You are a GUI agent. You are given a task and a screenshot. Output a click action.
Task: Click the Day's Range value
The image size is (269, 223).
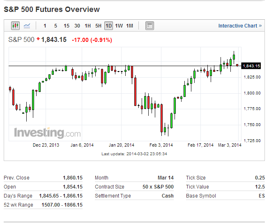coord(61,196)
